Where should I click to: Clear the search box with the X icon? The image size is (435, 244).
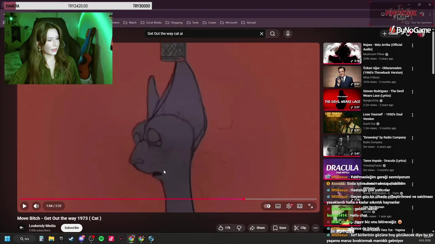pyautogui.click(x=262, y=34)
